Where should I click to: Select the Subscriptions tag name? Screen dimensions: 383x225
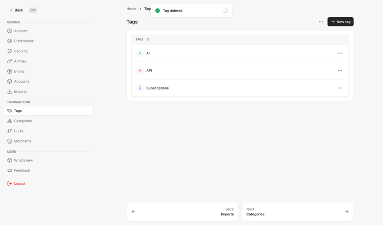[x=158, y=88]
